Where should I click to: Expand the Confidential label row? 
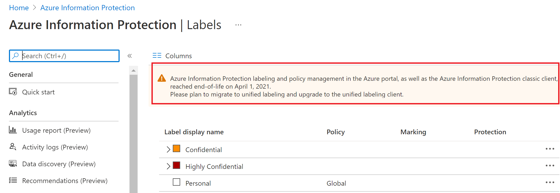(x=168, y=149)
